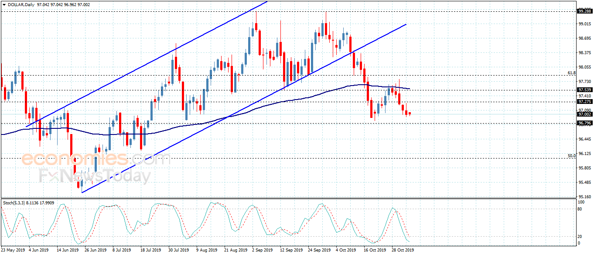Click the 28 Oct 2019 date label

click(403, 251)
